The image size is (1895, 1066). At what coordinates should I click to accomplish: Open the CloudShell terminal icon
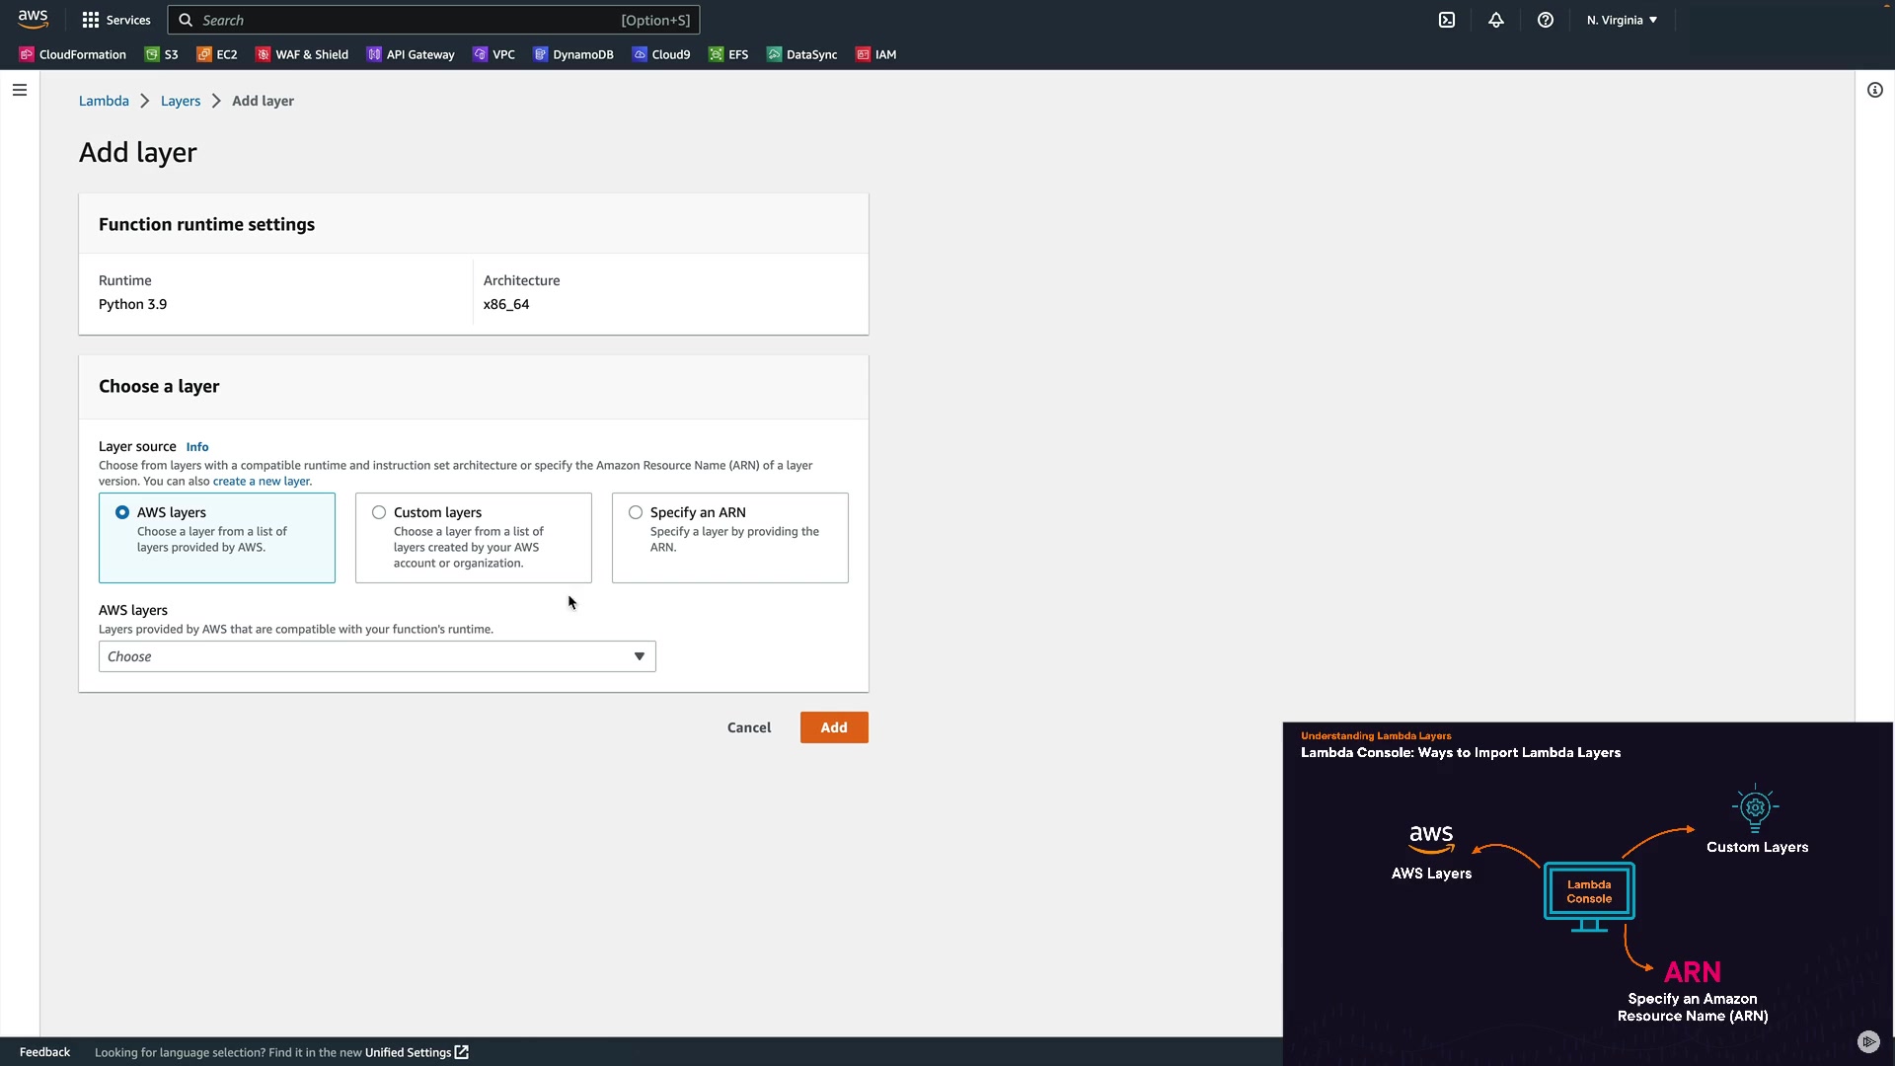coord(1447,20)
